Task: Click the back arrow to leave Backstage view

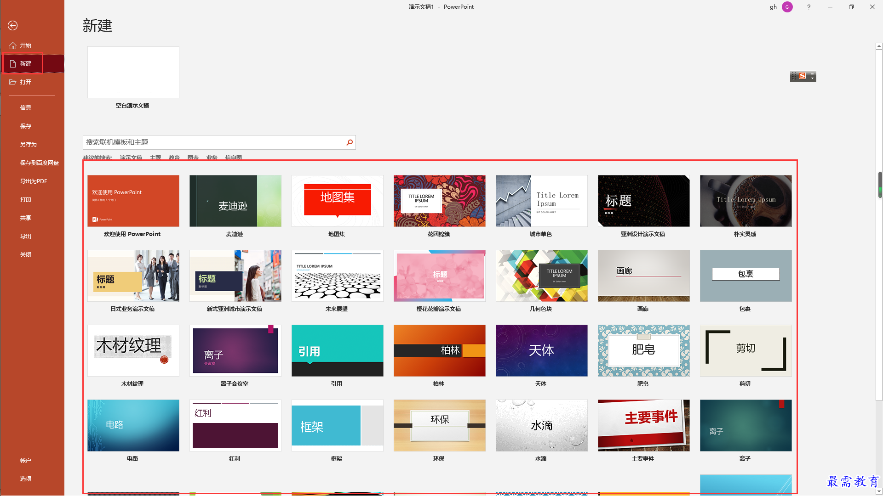Action: click(12, 26)
